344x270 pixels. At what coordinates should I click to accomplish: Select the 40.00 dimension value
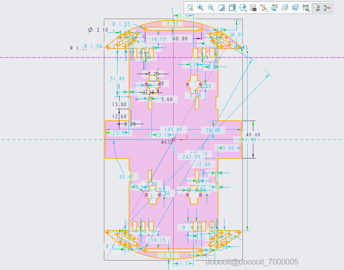(253, 135)
